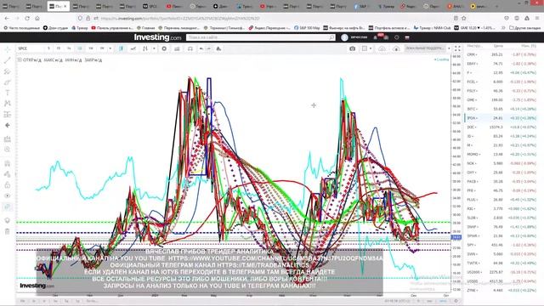This screenshot has width=544, height=306.
Task: Click the undo arrow in chart toolbar
Action: point(201,48)
